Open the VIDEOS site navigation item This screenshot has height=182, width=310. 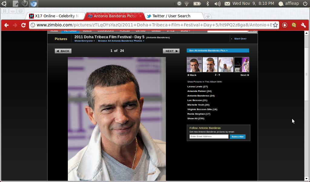(87, 31)
